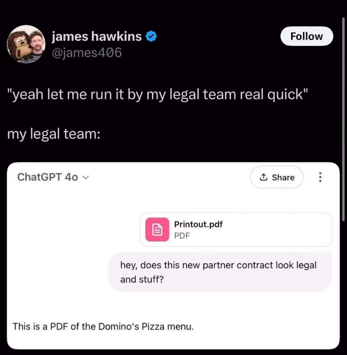This screenshot has height=355, width=347.
Task: Open james hawkins profile picture
Action: (x=26, y=44)
